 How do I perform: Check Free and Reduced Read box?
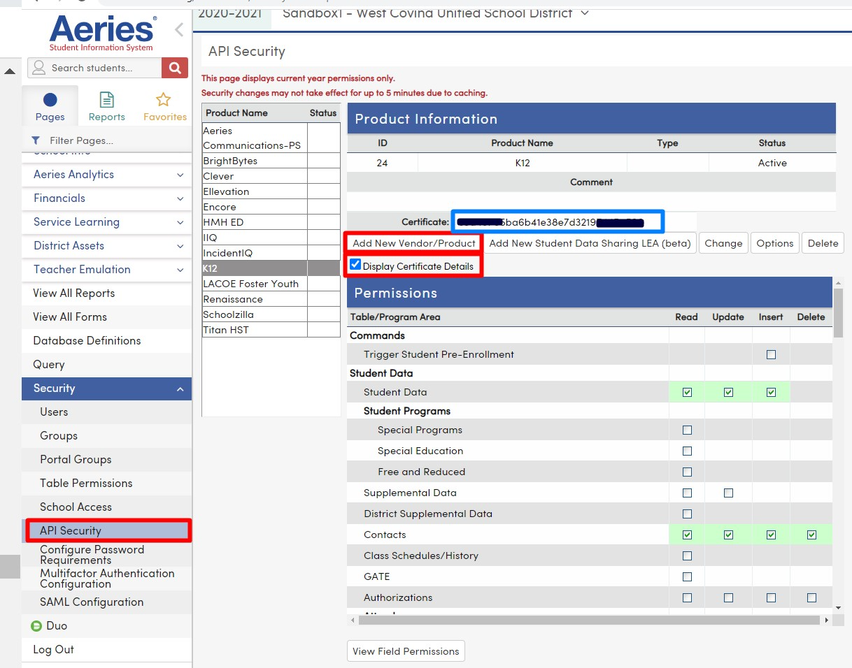(687, 472)
